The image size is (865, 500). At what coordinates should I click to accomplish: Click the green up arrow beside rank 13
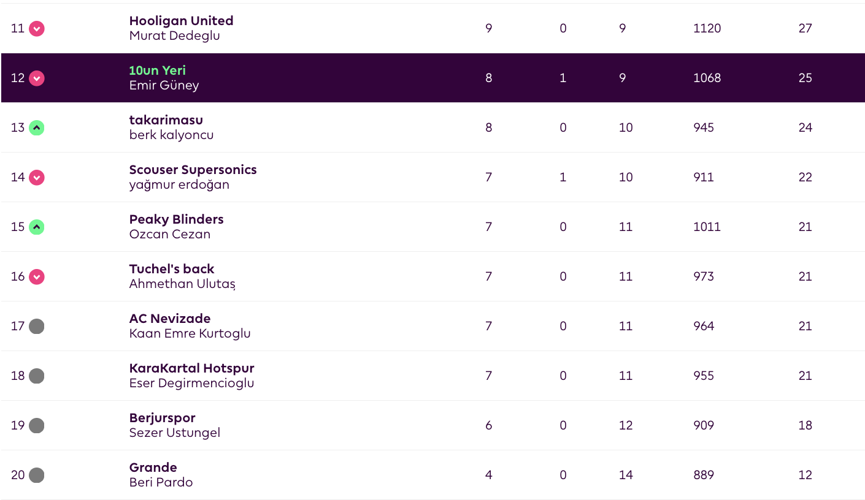pyautogui.click(x=37, y=128)
